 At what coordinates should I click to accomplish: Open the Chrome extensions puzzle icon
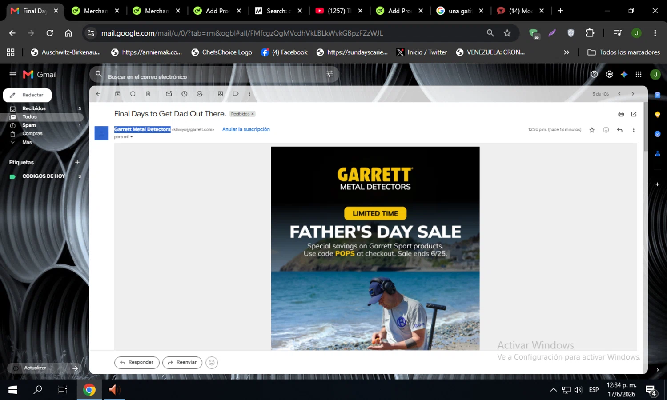coord(590,33)
